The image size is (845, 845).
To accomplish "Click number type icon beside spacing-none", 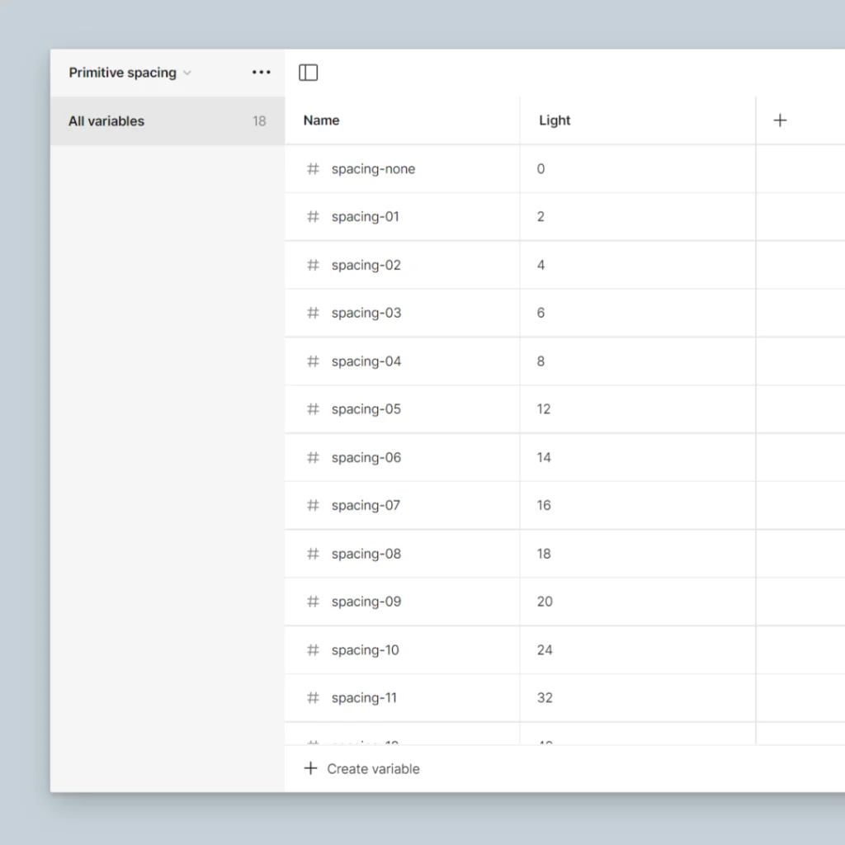I will [313, 169].
